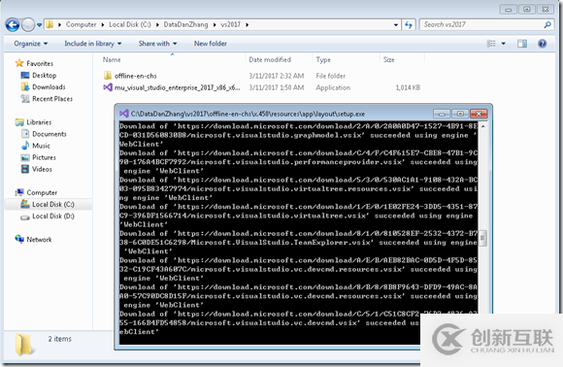Click the magnifier search icon
Viewport: 563px width, 367px height.
tap(547, 25)
